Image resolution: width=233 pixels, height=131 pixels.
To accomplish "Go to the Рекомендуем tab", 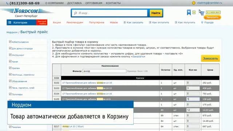I will 75,23.
